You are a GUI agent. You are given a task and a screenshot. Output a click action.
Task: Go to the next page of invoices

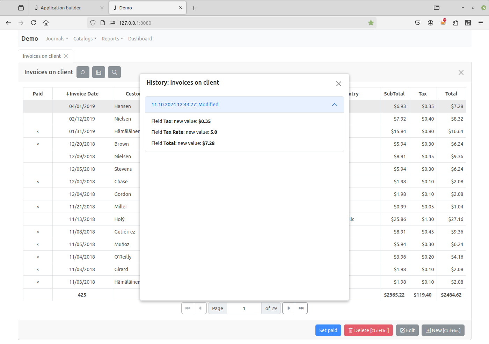(289, 308)
